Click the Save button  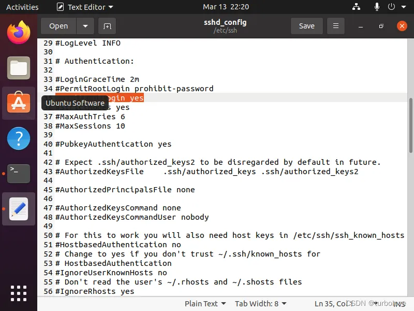pos(306,26)
